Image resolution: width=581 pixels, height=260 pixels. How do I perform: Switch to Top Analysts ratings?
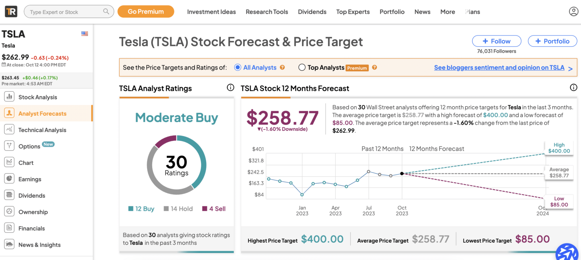(x=302, y=67)
